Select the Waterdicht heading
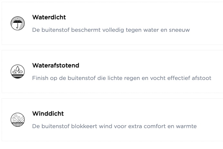Screen dimensions: 223x149 (49, 17)
